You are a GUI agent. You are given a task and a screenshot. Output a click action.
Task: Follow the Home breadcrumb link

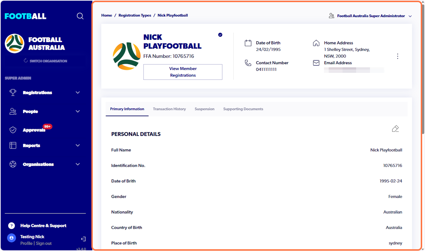point(107,15)
